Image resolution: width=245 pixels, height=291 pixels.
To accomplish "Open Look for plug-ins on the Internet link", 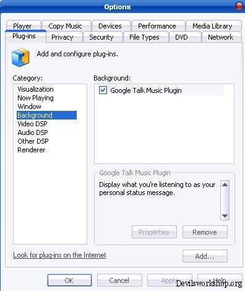I will pos(59,255).
